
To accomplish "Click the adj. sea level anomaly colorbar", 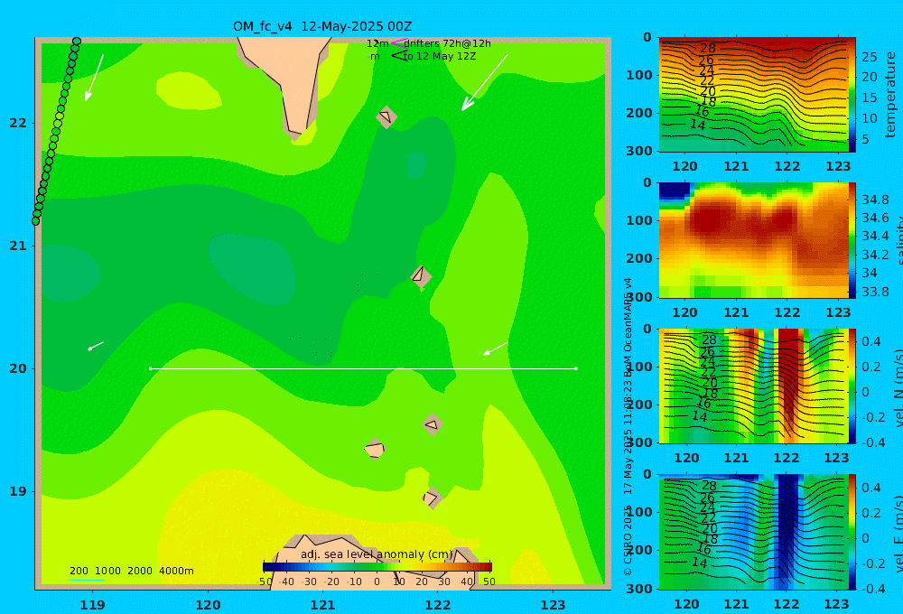I will pyautogui.click(x=377, y=567).
